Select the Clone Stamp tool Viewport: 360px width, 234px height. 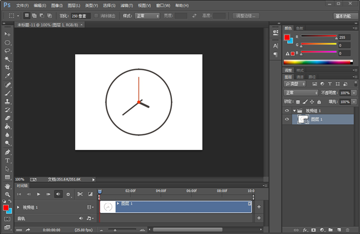tap(7, 101)
